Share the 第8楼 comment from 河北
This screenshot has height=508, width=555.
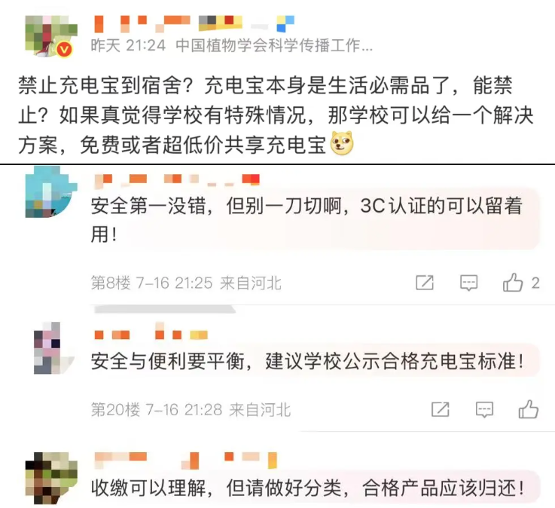pos(425,283)
